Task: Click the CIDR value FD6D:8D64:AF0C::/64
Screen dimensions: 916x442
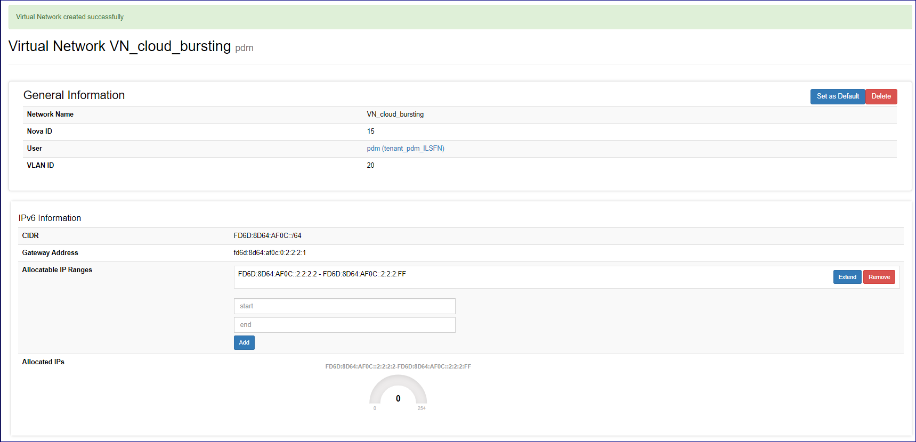Action: (267, 236)
